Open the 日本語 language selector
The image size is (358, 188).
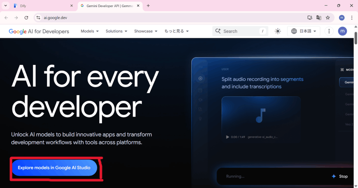(304, 31)
